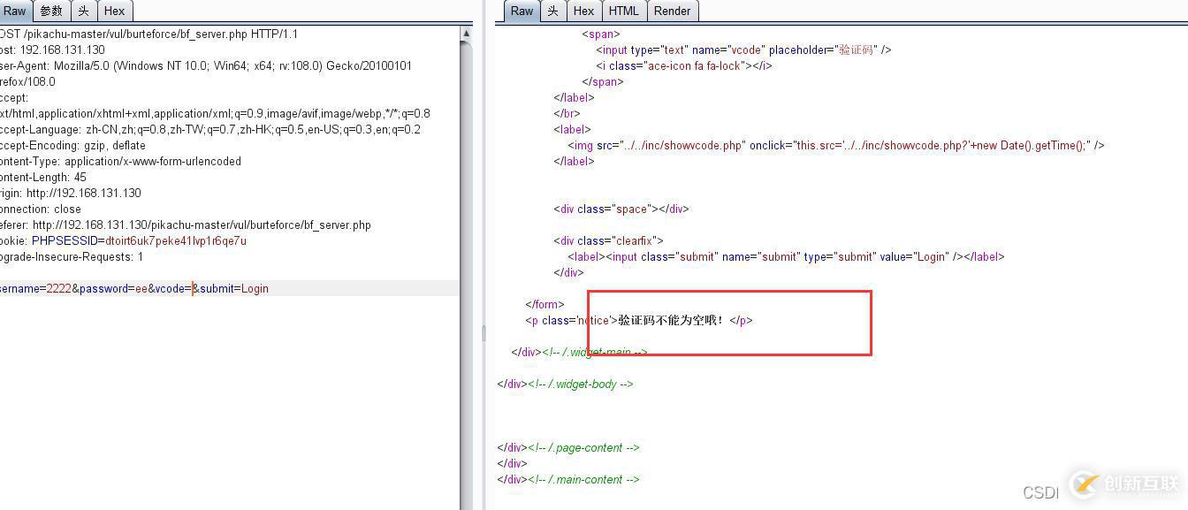Viewport: 1188px width, 510px height.
Task: Click the Firefox/108.0 line
Action: (x=27, y=82)
